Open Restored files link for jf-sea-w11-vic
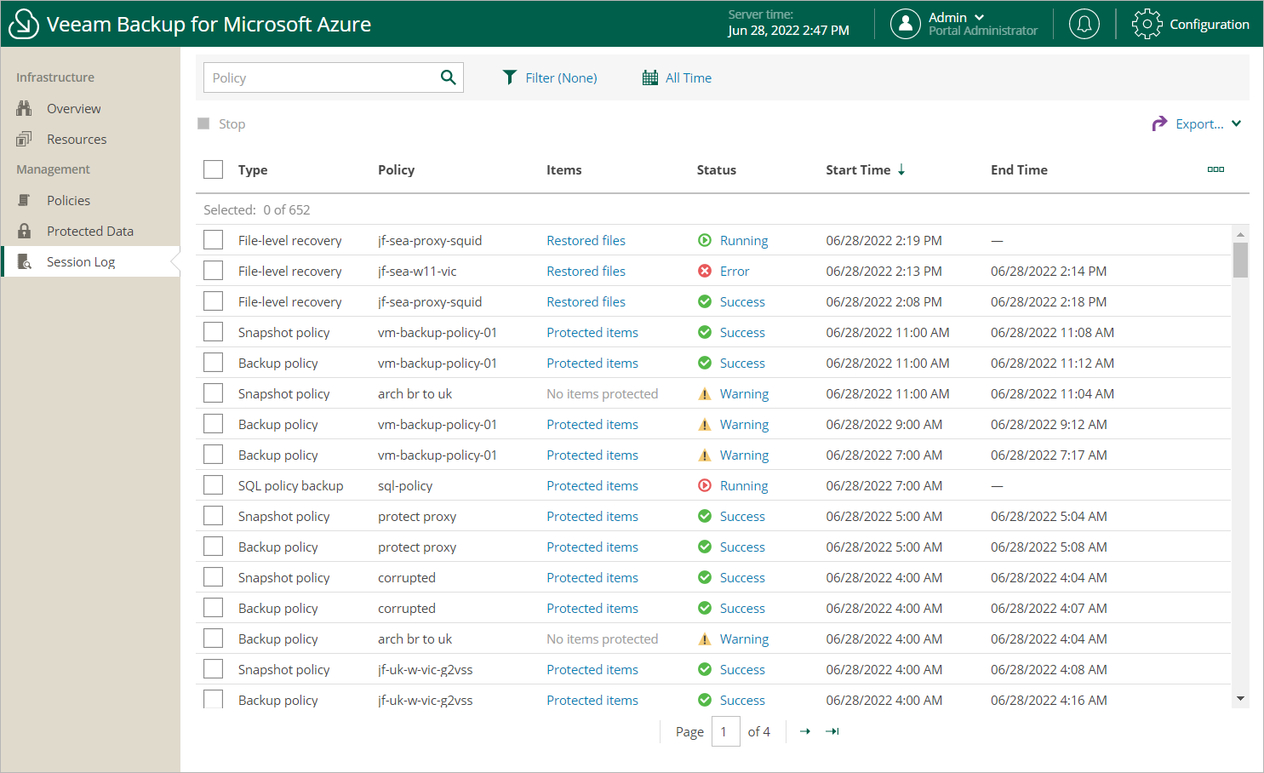This screenshot has height=773, width=1264. (586, 271)
